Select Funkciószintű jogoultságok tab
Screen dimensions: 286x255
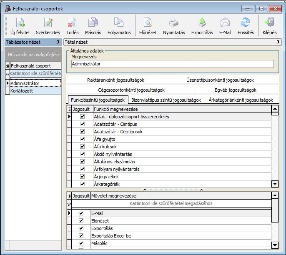pyautogui.click(x=98, y=100)
